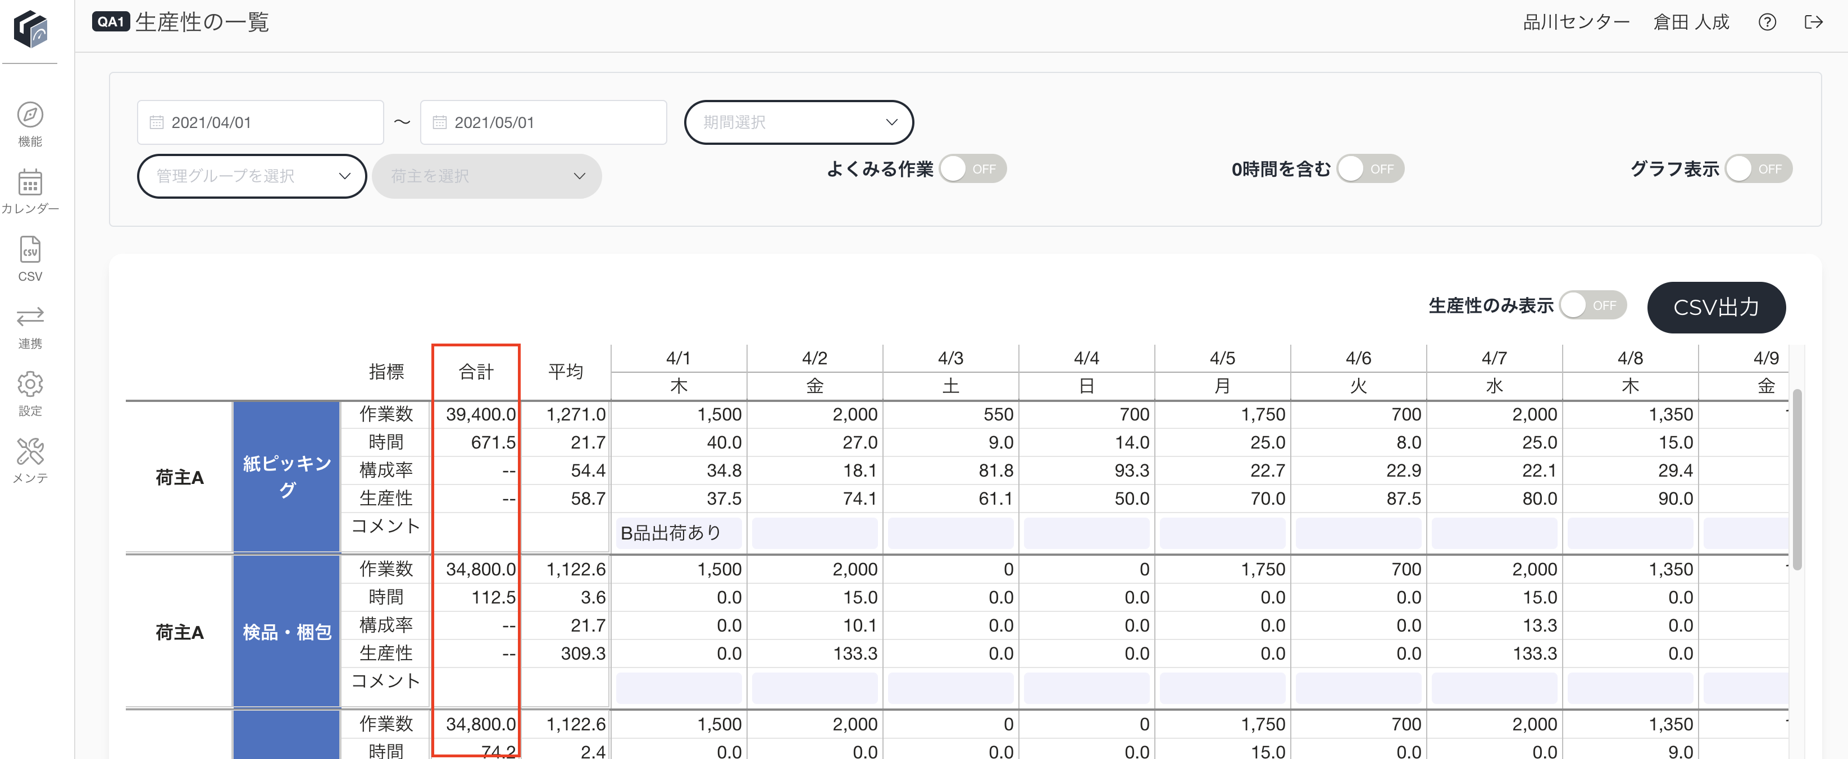The width and height of the screenshot is (1848, 759).
Task: Click 検品・梱包 comment field for 4/8
Action: (1630, 688)
